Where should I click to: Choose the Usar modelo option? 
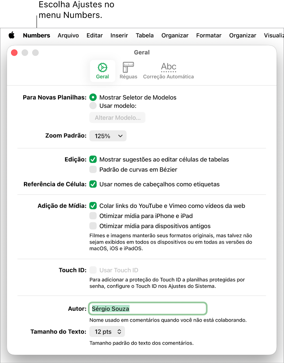click(93, 106)
